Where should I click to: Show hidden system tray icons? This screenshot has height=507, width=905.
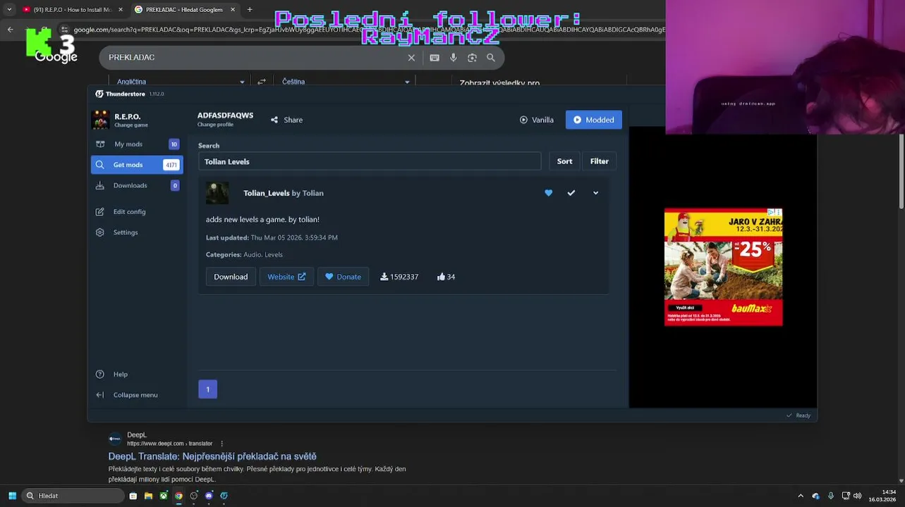coord(801,496)
